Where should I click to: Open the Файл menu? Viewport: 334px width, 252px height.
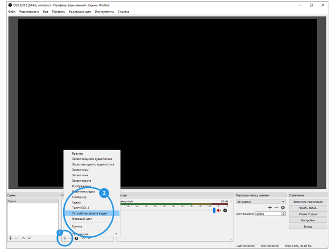12,12
